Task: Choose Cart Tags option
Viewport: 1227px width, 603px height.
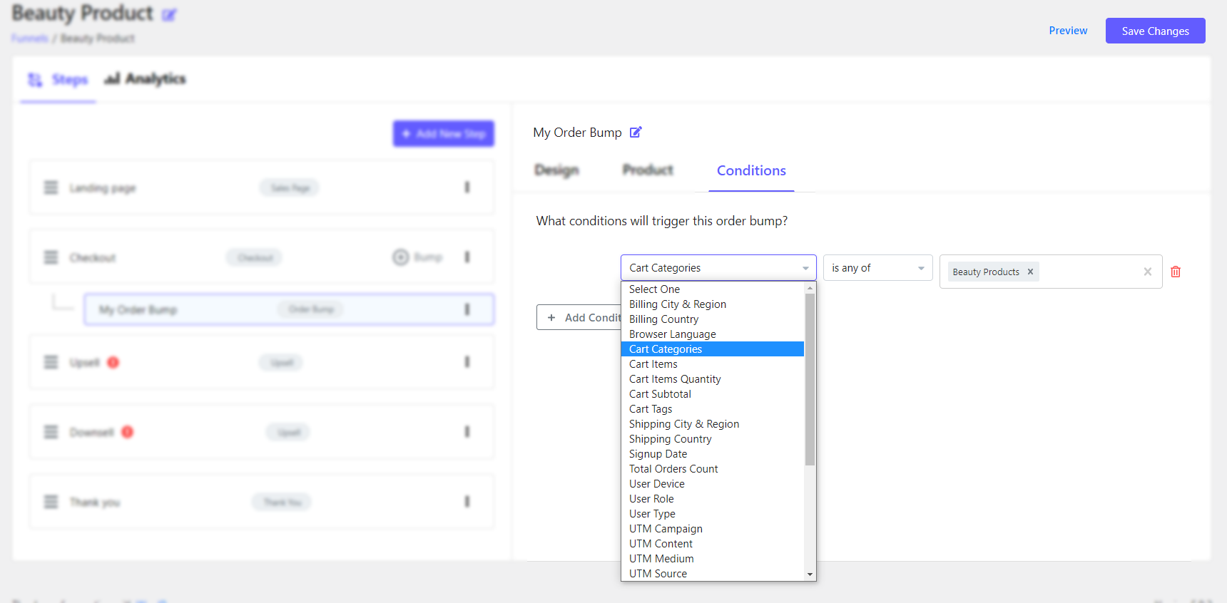Action: tap(713, 409)
